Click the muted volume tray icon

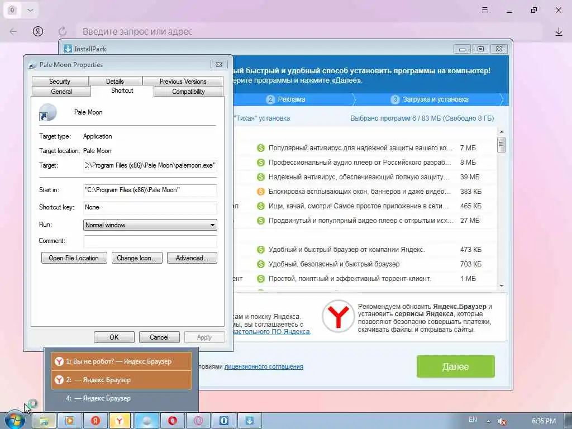pyautogui.click(x=502, y=421)
